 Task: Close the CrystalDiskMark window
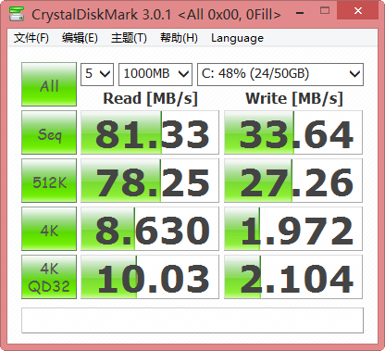pyautogui.click(x=358, y=11)
